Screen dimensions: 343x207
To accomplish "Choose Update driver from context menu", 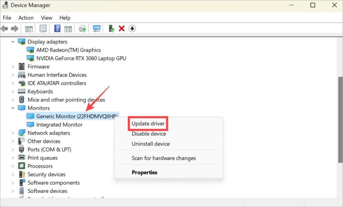I will point(148,124).
